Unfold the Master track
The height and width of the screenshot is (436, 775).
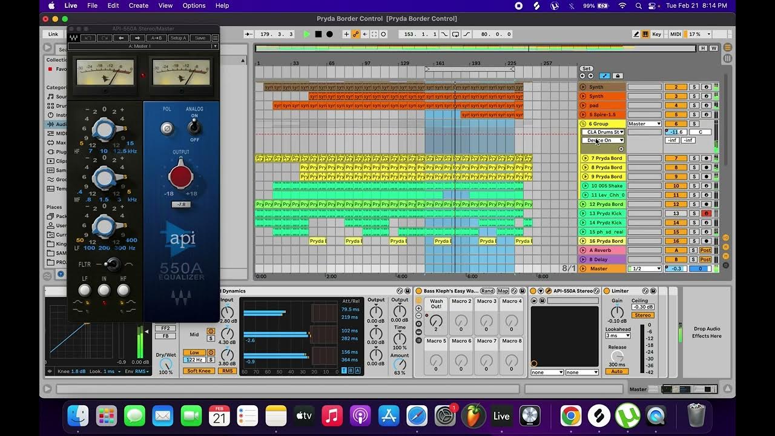pos(583,269)
